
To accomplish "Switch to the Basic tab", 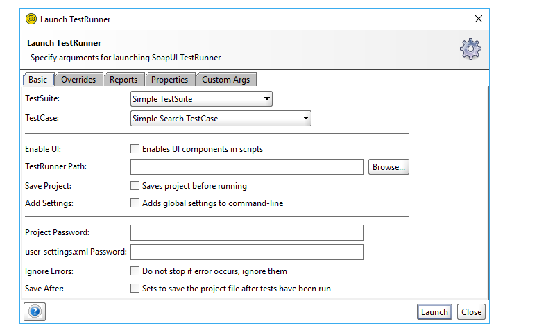I will 38,80.
